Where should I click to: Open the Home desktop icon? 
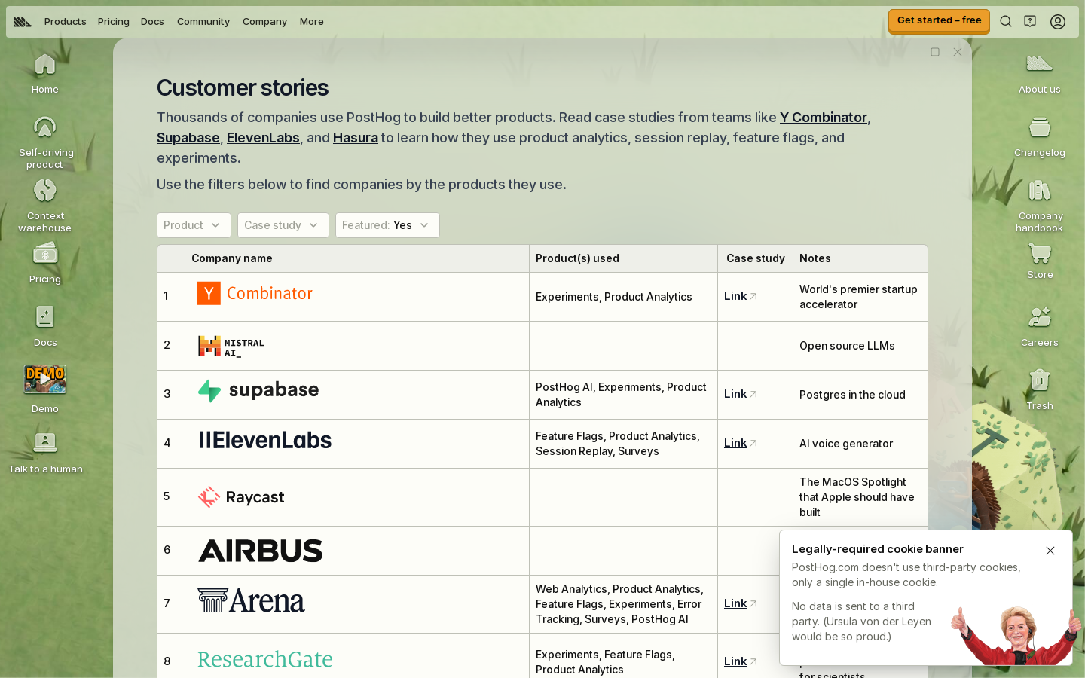coord(45,73)
